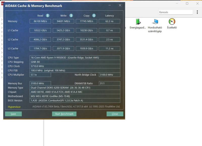202x146 pixels.
Task: Select L3 Cache latency 11.2 ns
Action: [x=110, y=49]
